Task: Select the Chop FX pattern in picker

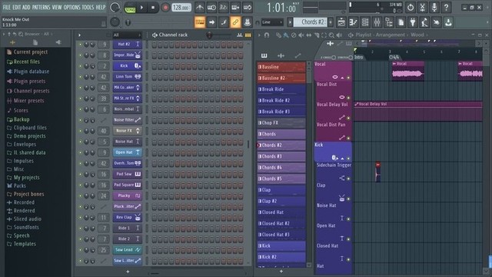Action: tap(281, 123)
